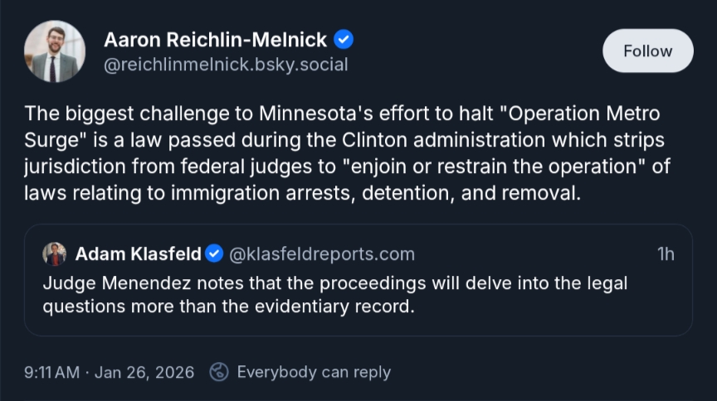The width and height of the screenshot is (717, 401).
Task: Click the 1h timestamp on the quoted post
Action: [666, 254]
